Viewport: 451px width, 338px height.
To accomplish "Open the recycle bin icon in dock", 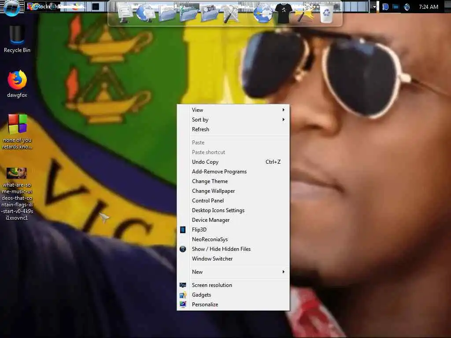I will tap(326, 13).
